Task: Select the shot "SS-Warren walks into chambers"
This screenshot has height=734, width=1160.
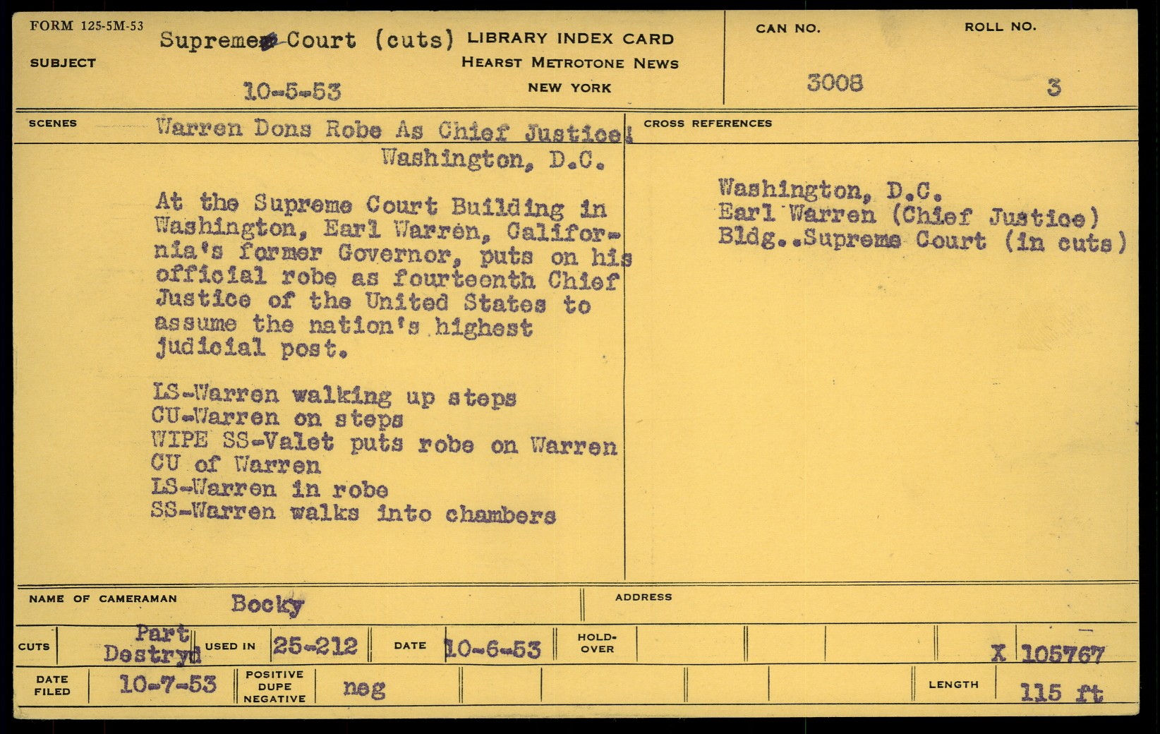Action: pyautogui.click(x=354, y=512)
